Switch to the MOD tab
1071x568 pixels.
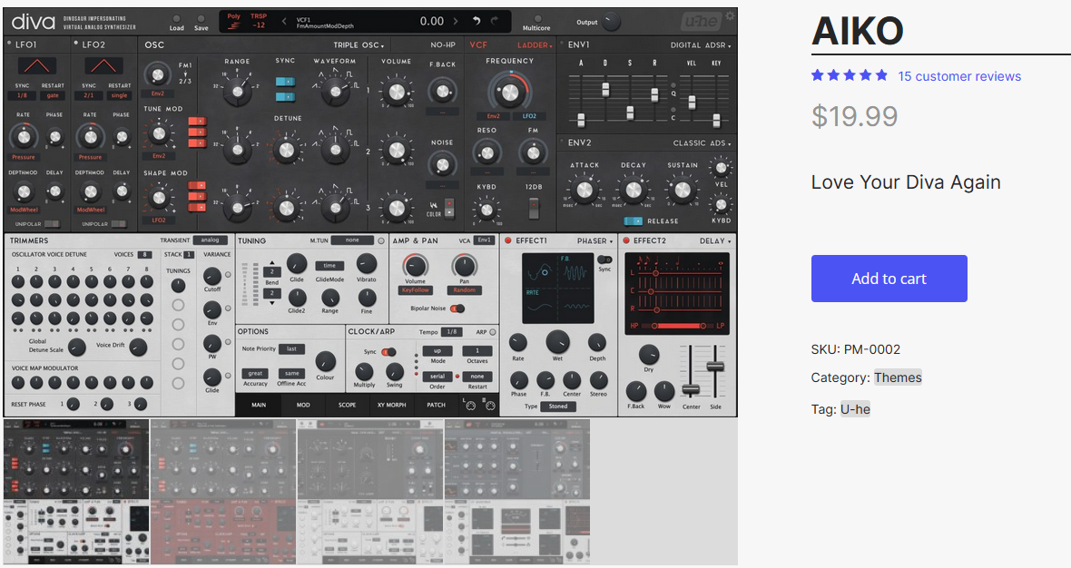(302, 405)
